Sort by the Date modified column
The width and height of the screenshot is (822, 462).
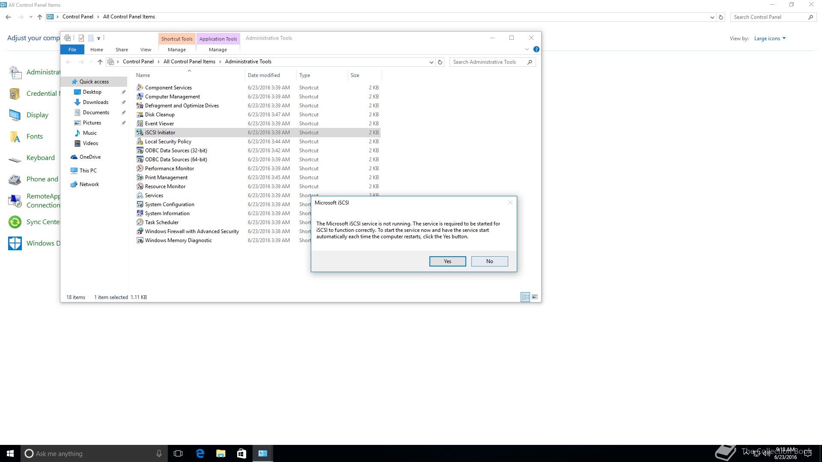(264, 75)
